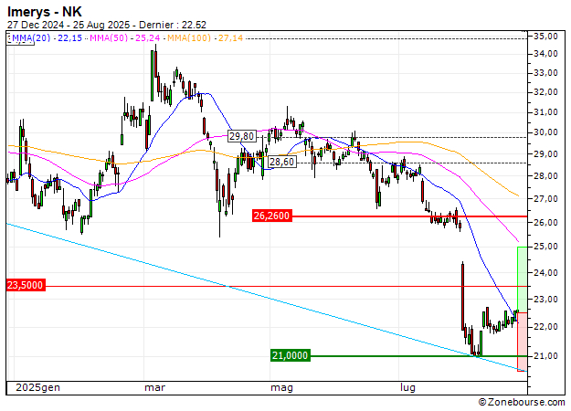Select the MMA(50) legend value 25,24

coord(147,37)
